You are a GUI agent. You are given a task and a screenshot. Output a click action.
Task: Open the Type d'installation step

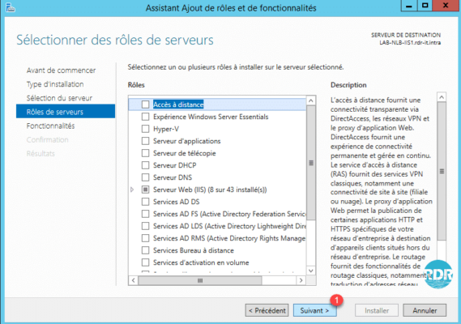[x=55, y=84]
